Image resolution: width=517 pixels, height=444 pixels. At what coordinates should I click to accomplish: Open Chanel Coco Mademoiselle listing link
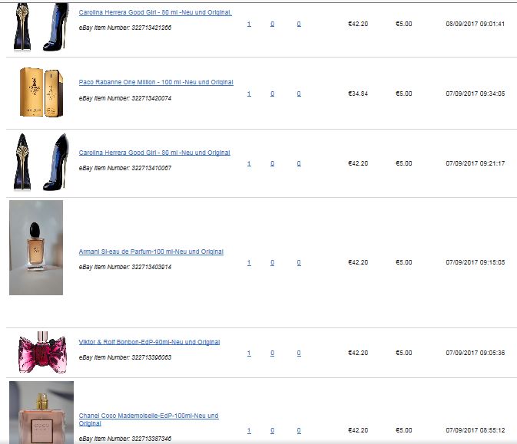(148, 419)
